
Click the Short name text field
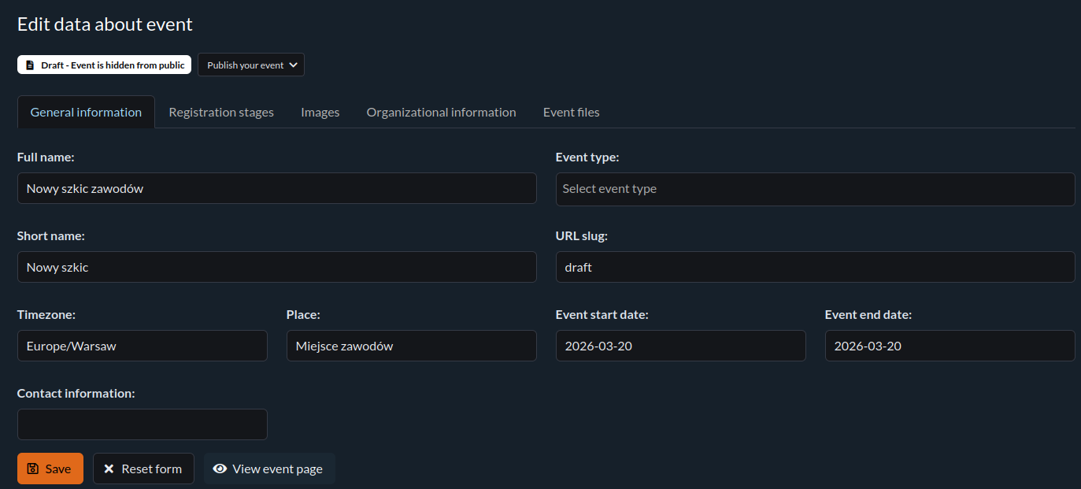276,267
